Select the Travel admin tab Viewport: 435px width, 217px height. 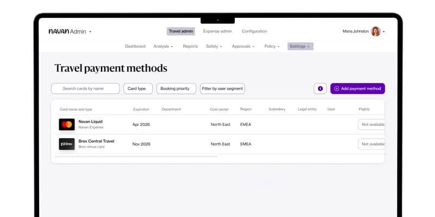(181, 31)
